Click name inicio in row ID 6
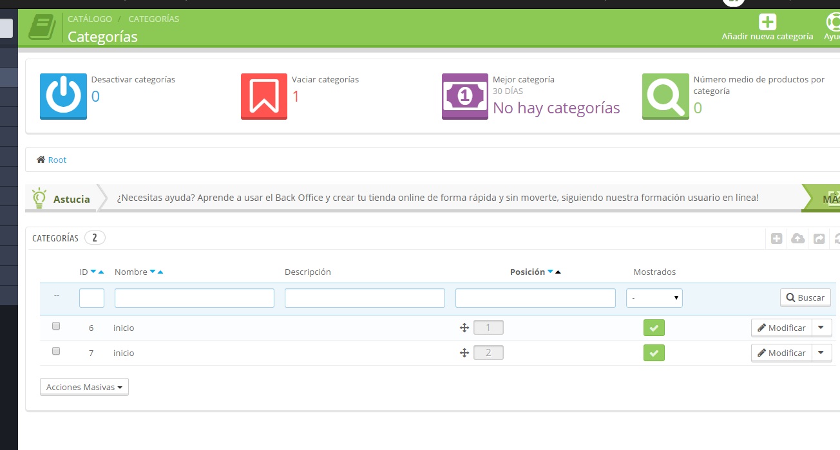The width and height of the screenshot is (840, 450). point(124,328)
